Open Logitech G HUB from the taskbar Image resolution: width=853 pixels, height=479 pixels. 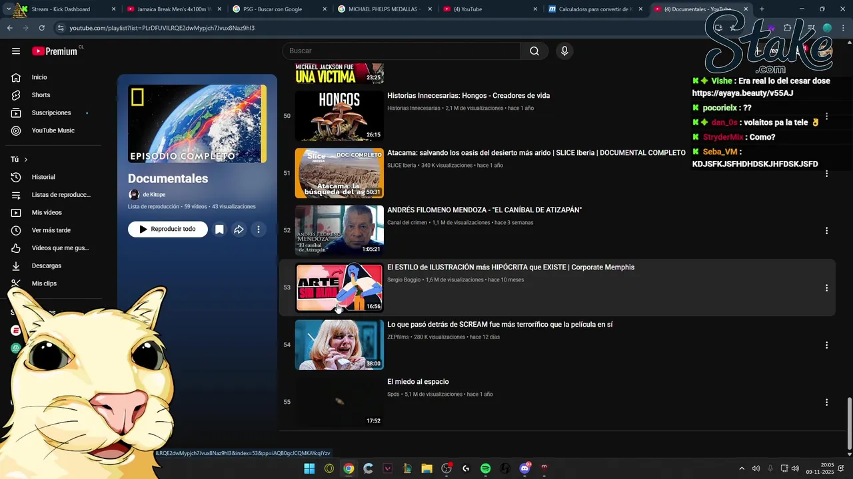[x=466, y=468]
